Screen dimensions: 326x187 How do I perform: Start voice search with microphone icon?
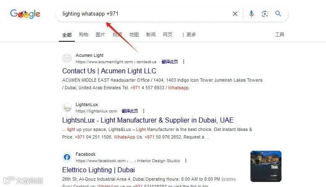251,14
